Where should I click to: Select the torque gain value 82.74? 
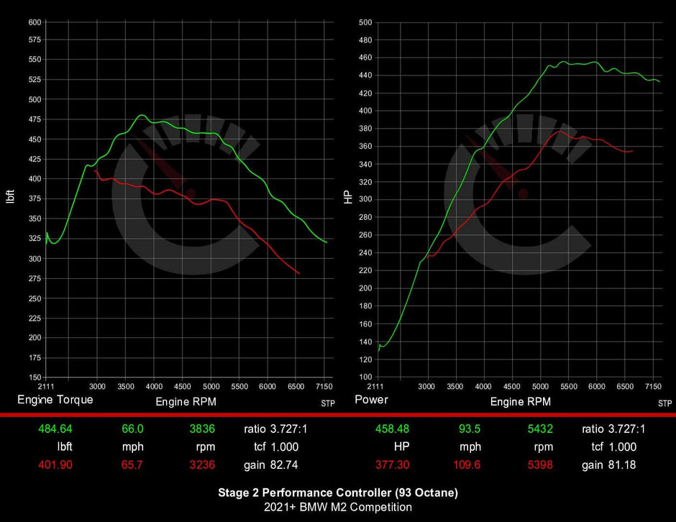pos(284,464)
